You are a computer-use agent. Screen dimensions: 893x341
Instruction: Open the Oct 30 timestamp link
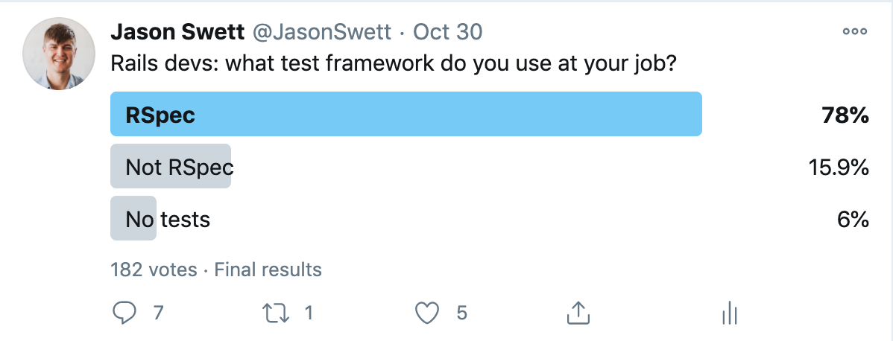tap(448, 33)
